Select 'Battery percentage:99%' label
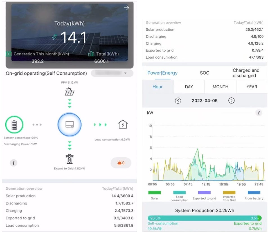The height and width of the screenshot is (232, 270). 21,138
